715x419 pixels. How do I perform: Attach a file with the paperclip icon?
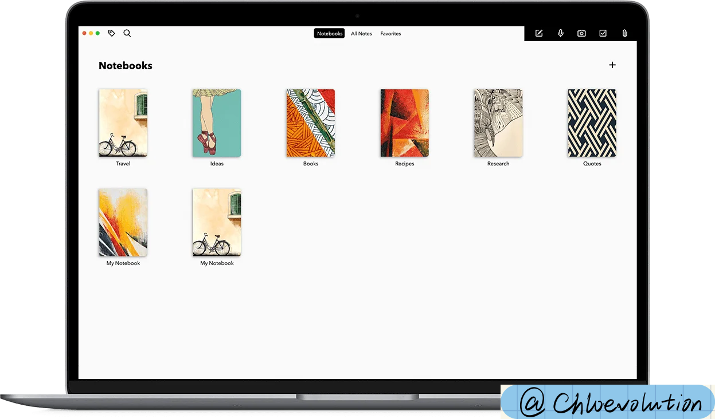tap(624, 33)
